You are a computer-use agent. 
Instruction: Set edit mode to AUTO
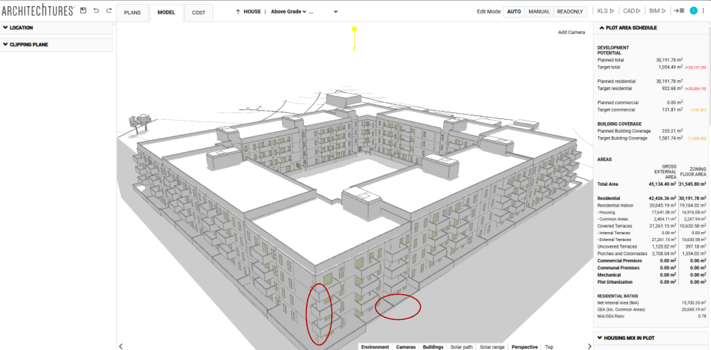tap(514, 11)
